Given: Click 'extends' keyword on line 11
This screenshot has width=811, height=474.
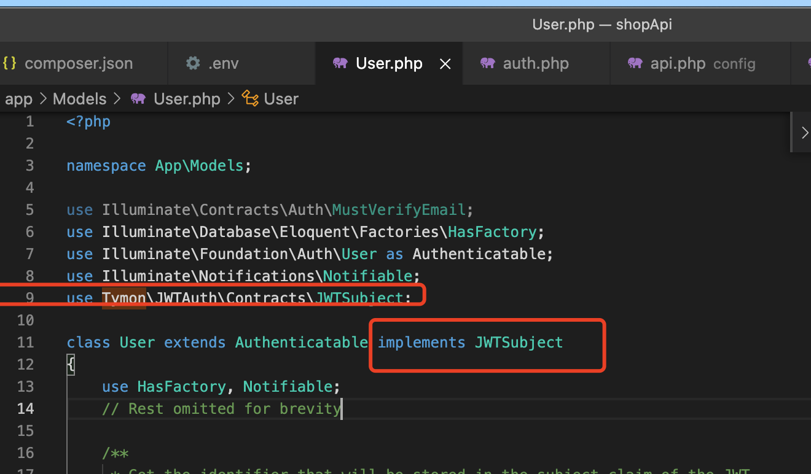Looking at the screenshot, I should pyautogui.click(x=195, y=343).
